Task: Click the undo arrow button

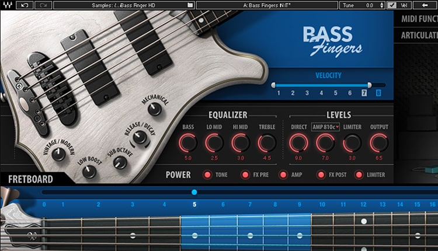Action: coord(25,5)
